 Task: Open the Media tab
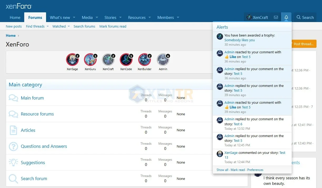pos(87,18)
